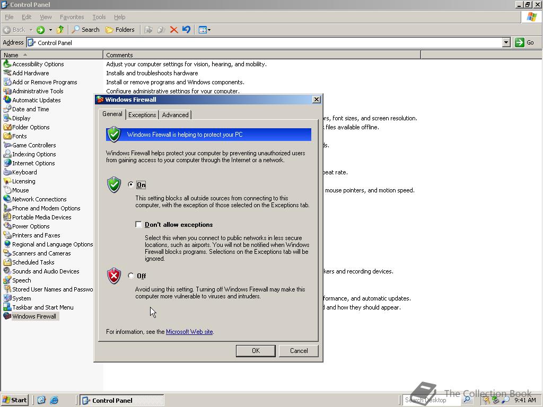Open Power Options icon

click(7, 226)
